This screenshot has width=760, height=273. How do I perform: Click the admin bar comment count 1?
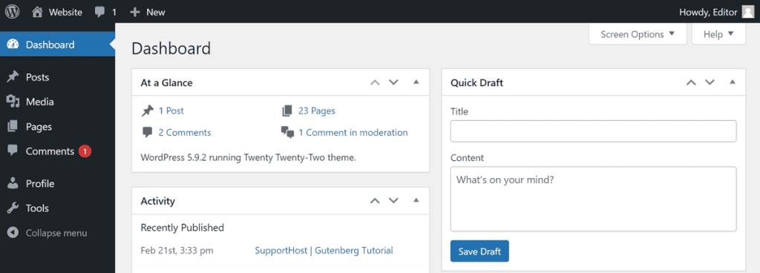tap(114, 13)
